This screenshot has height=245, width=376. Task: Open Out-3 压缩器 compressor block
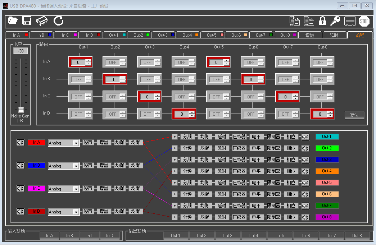coord(239,160)
